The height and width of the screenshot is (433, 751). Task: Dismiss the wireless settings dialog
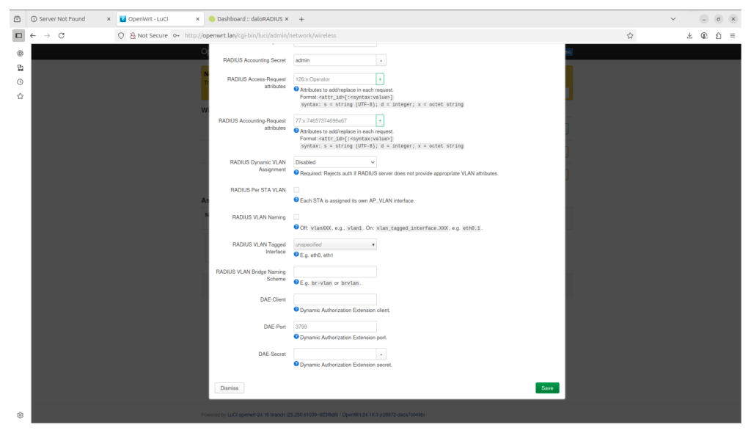tap(229, 387)
